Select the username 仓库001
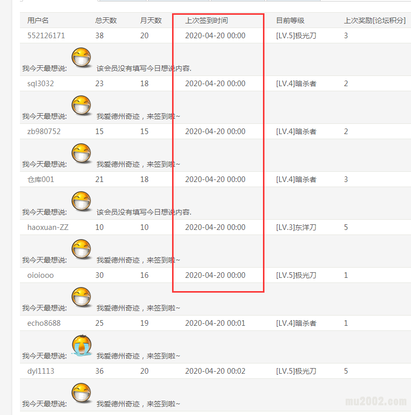 point(40,179)
